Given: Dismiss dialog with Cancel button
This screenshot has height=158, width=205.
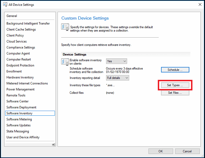Looking at the screenshot, I should pyautogui.click(x=187, y=151).
